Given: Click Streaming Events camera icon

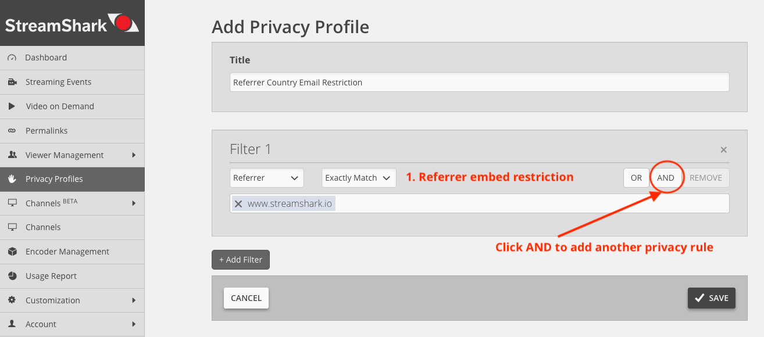Looking at the screenshot, I should pos(12,82).
